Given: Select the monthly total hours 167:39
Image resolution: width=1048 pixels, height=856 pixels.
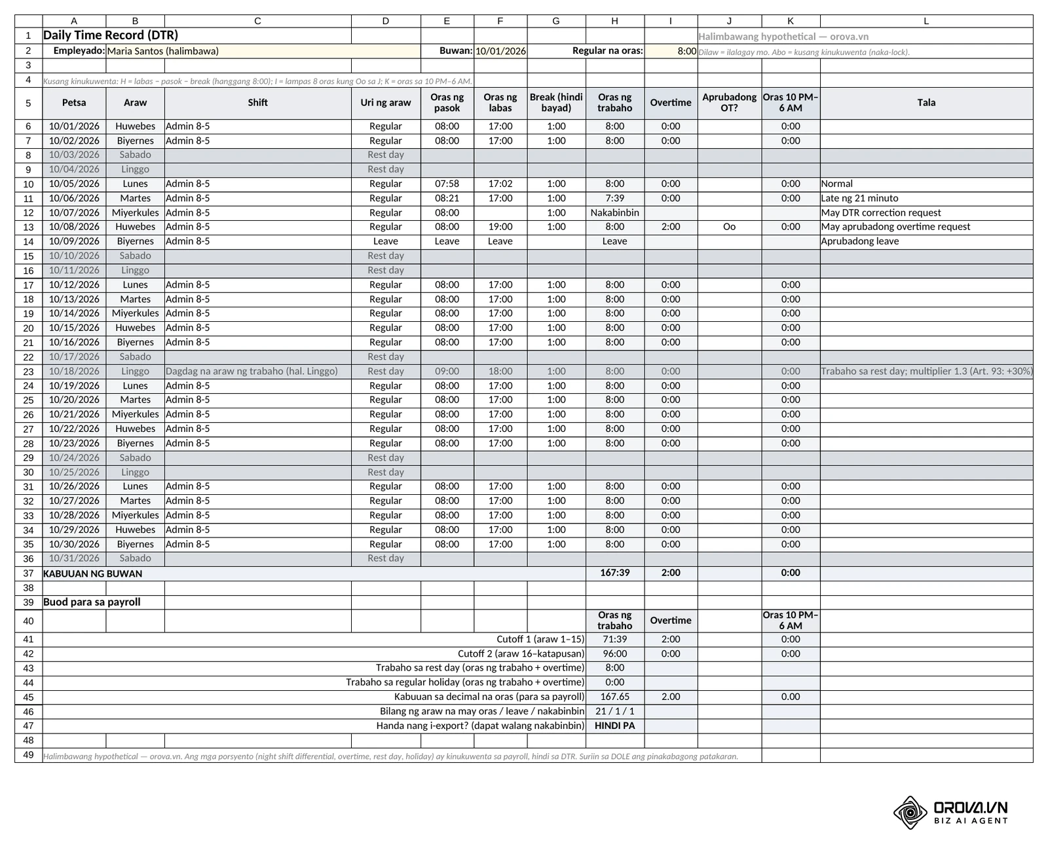Looking at the screenshot, I should coord(614,573).
